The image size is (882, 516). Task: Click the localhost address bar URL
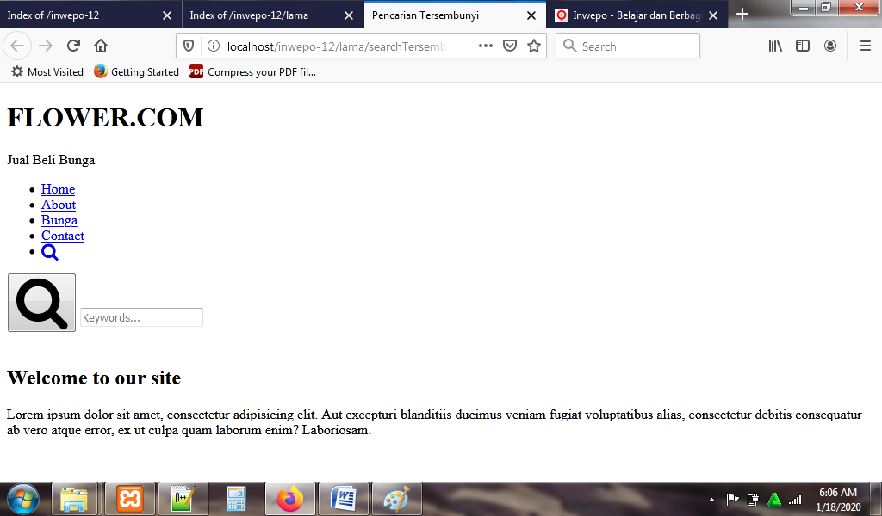337,46
